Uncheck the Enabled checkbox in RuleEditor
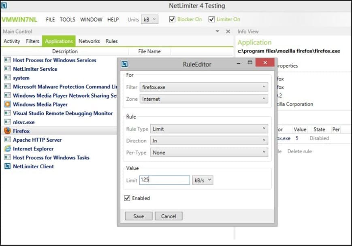 (128, 198)
